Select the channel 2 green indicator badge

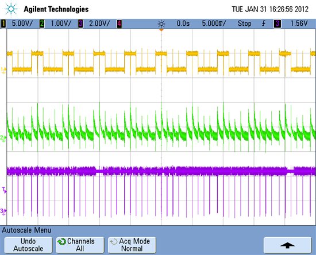point(42,23)
